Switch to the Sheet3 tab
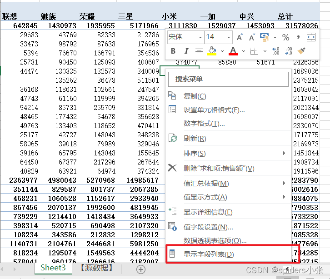Viewport: 330px width, 279px height. tap(53, 268)
